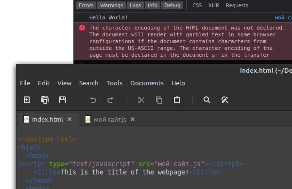Toggle the Errors console filter
The width and height of the screenshot is (292, 189).
click(x=86, y=5)
